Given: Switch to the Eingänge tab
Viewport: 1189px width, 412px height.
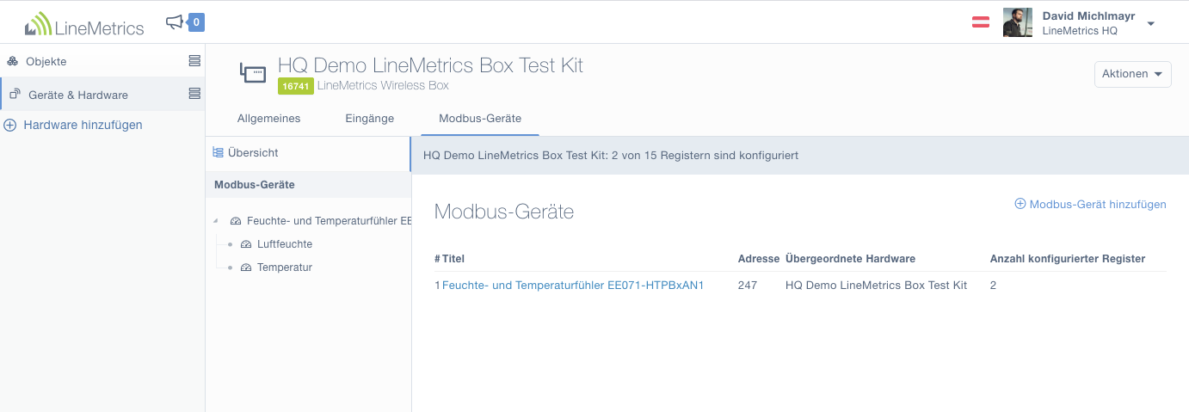Looking at the screenshot, I should tap(369, 119).
